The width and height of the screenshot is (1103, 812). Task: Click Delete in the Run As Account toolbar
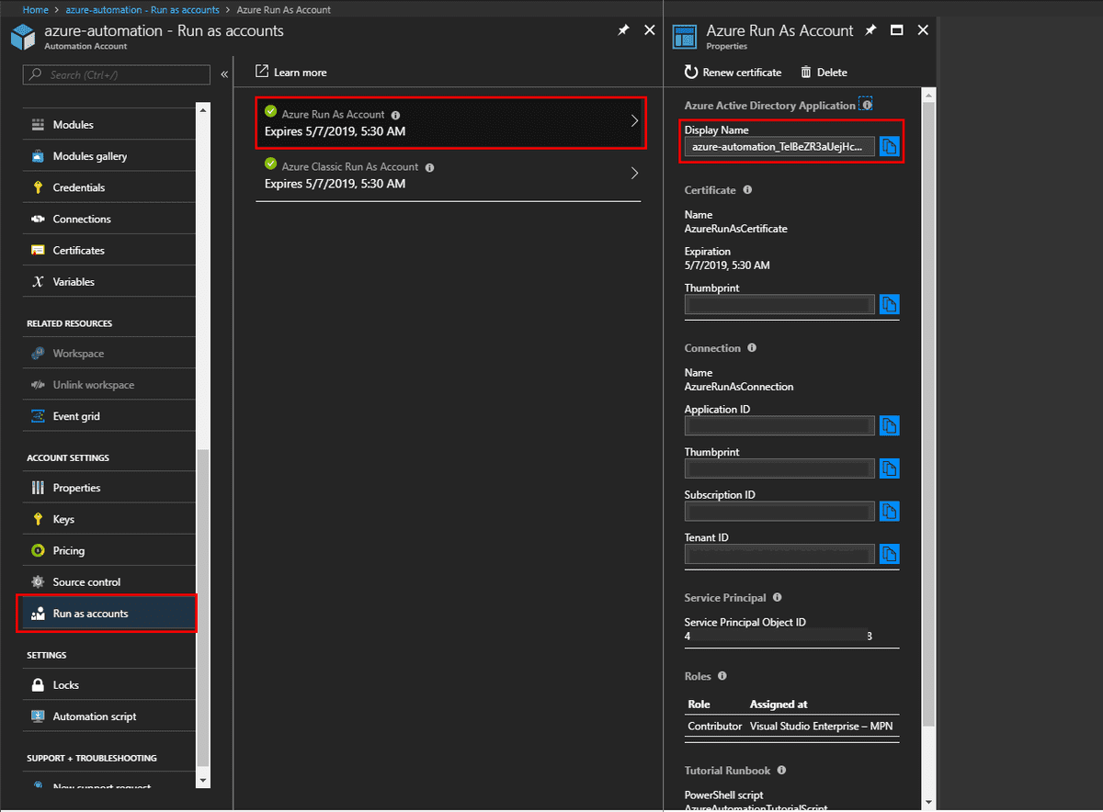[824, 73]
